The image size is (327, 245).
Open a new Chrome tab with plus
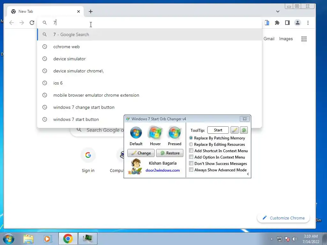[x=90, y=11]
